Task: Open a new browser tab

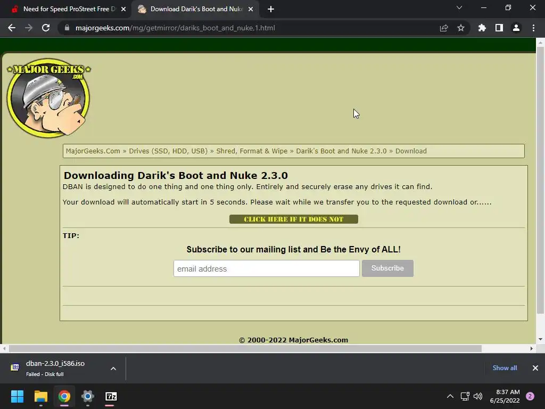Action: pos(271,9)
